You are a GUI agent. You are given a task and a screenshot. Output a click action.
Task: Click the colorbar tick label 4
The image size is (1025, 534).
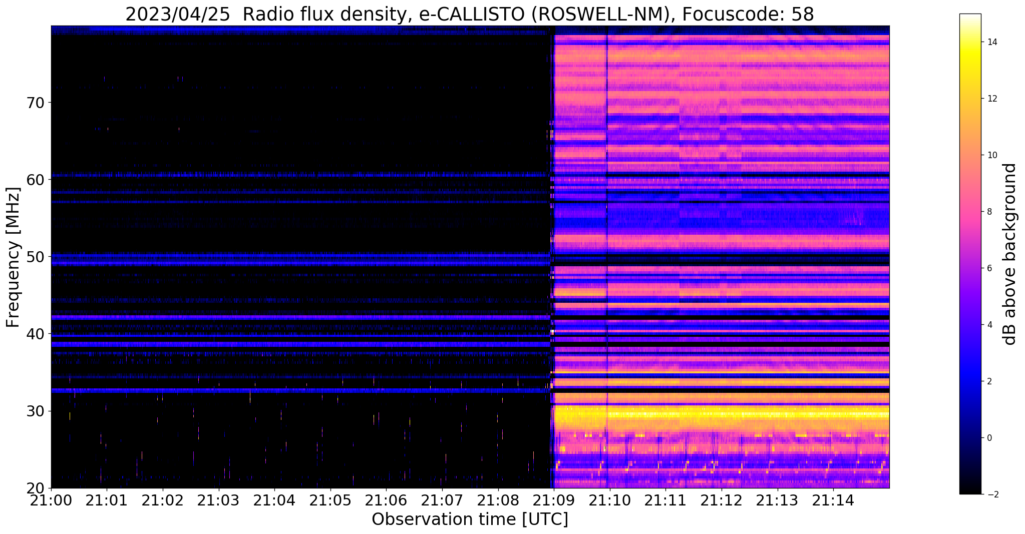point(989,325)
